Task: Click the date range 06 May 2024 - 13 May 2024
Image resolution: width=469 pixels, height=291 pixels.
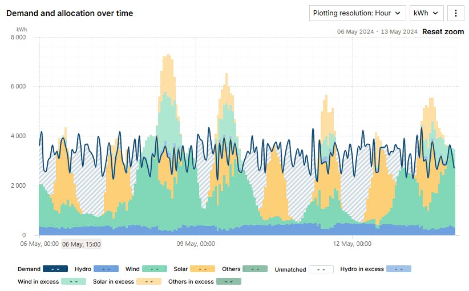Action: point(377,31)
